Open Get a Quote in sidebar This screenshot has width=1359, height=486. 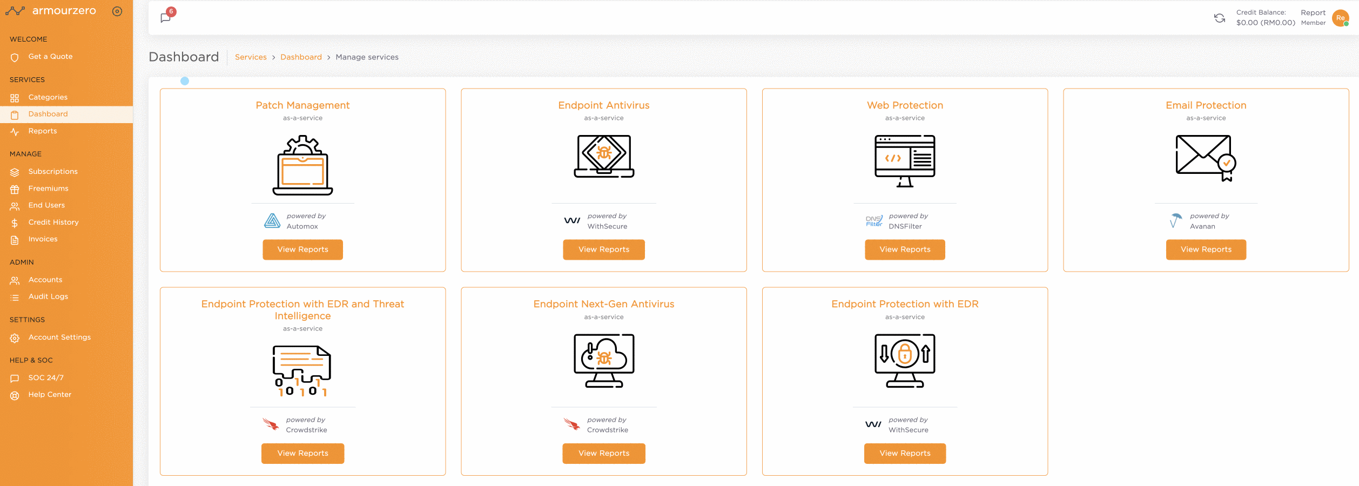66,57
